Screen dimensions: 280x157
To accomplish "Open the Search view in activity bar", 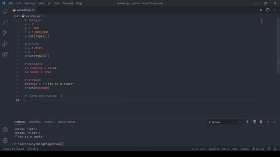I will pyautogui.click(x=5, y=22).
